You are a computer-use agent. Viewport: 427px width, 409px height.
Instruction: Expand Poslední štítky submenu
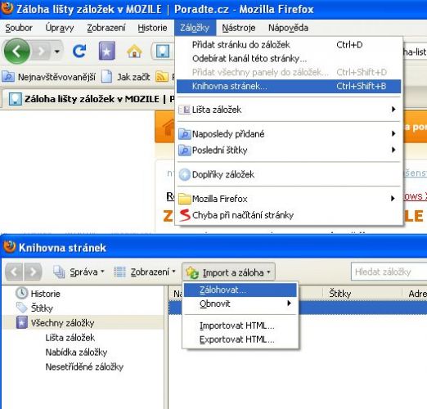click(289, 150)
